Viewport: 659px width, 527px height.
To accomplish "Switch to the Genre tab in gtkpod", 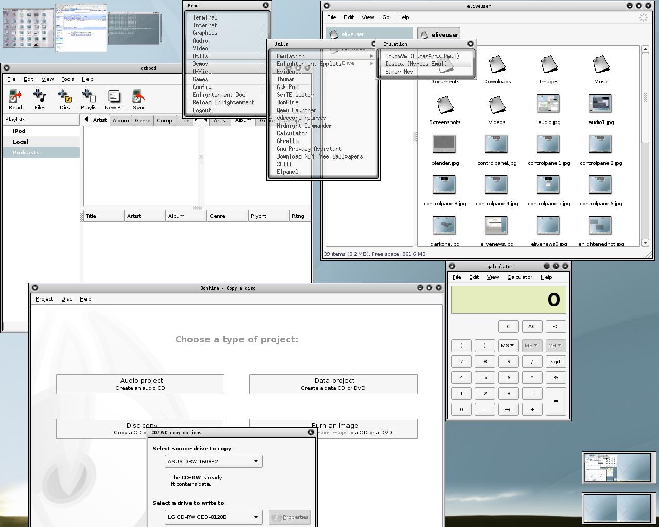I will (x=143, y=120).
